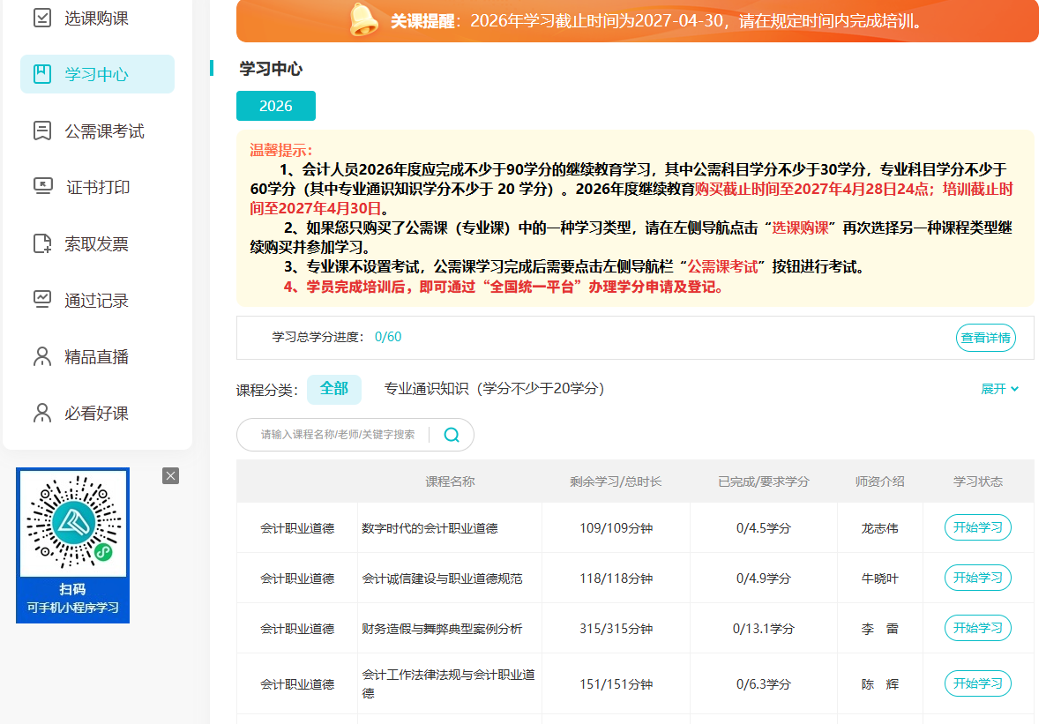Click the 证书打印 printer icon
Viewport: 1061px width, 724px height.
point(42,187)
